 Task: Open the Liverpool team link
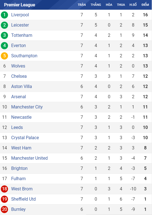tap(20, 15)
